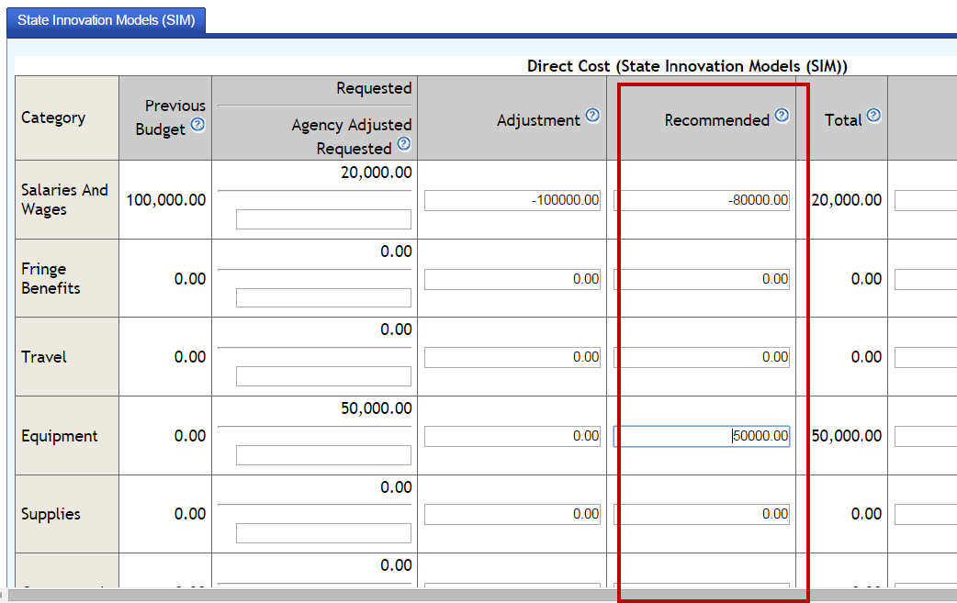
Task: Click the Travel Adjustment input field
Action: pyautogui.click(x=512, y=358)
